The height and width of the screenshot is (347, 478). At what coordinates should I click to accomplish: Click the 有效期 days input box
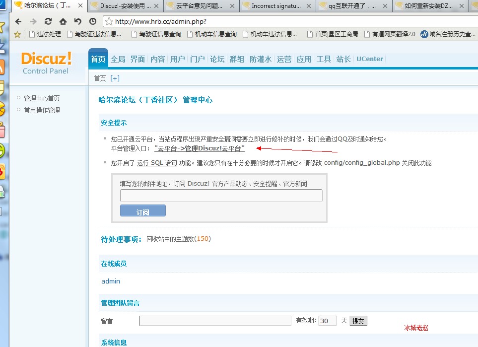tap(328, 321)
